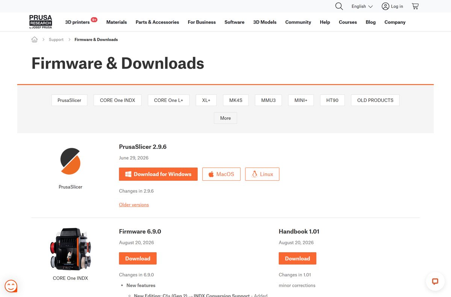
Task: Open the Materials menu
Action: pos(117,22)
